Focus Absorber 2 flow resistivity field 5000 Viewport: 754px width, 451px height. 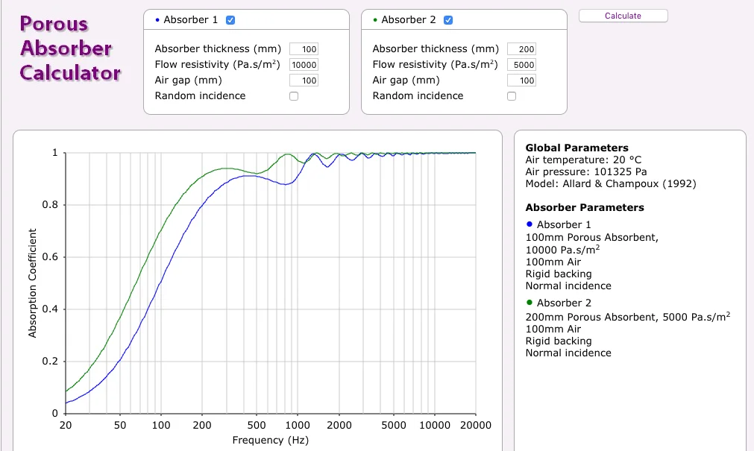coord(522,65)
